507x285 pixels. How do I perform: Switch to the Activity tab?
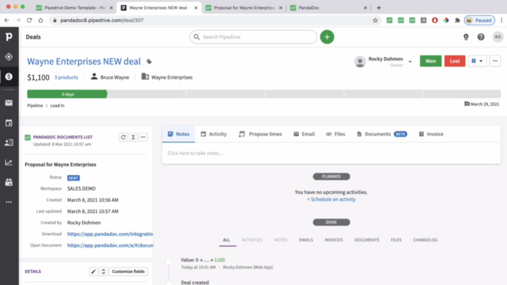click(213, 134)
